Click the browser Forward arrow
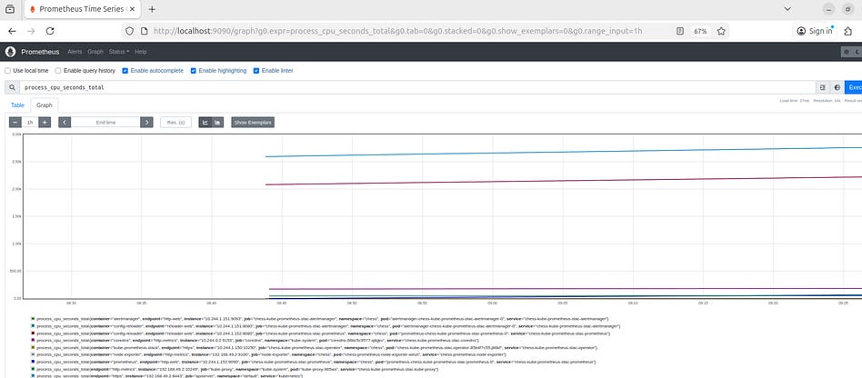 tap(31, 31)
